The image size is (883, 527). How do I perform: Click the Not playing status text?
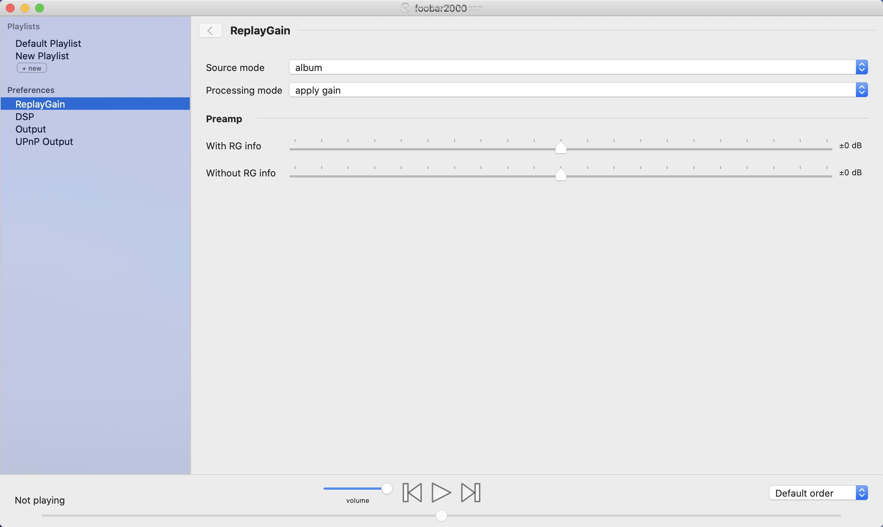coord(39,500)
